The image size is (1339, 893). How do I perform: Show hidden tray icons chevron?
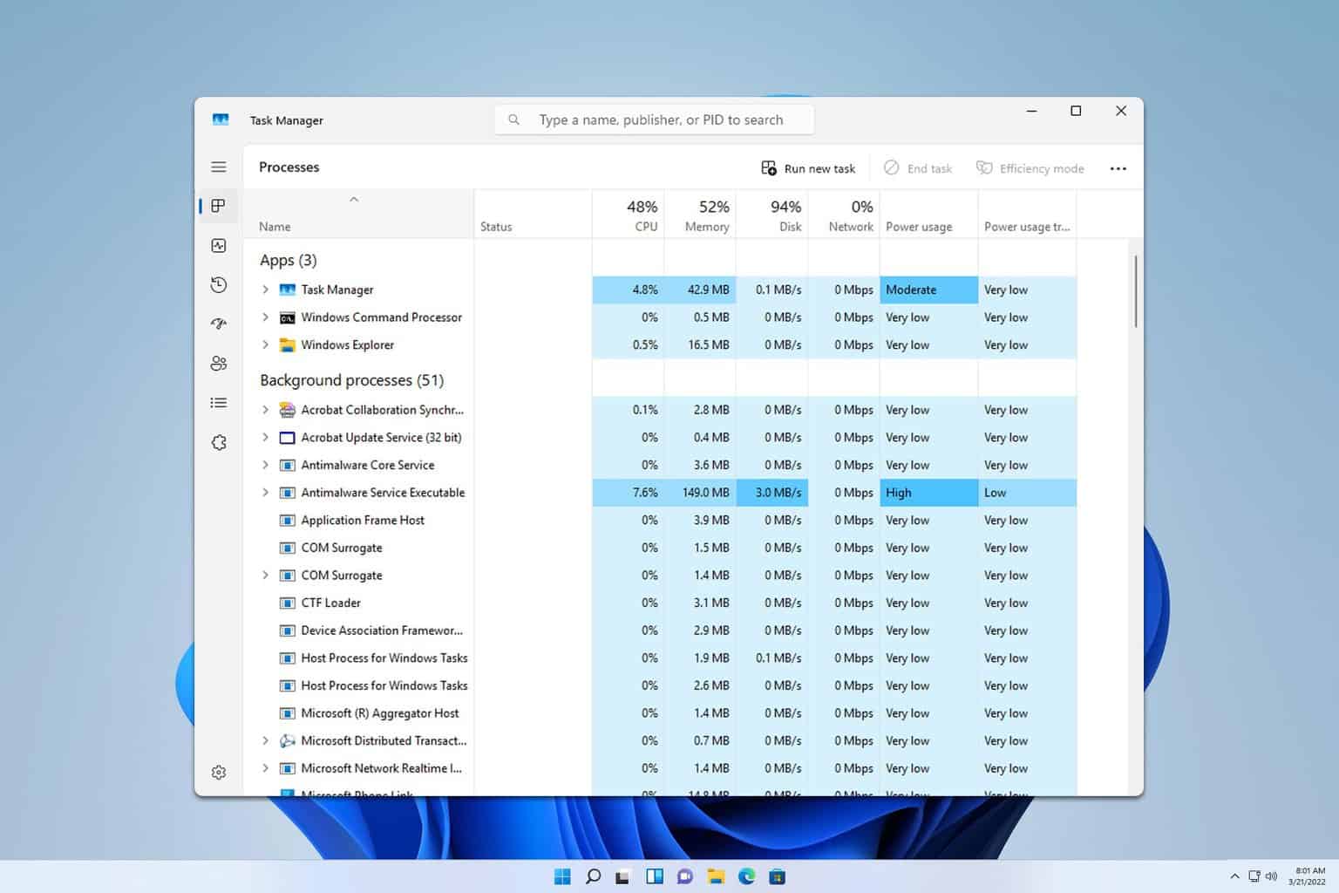coord(1234,876)
